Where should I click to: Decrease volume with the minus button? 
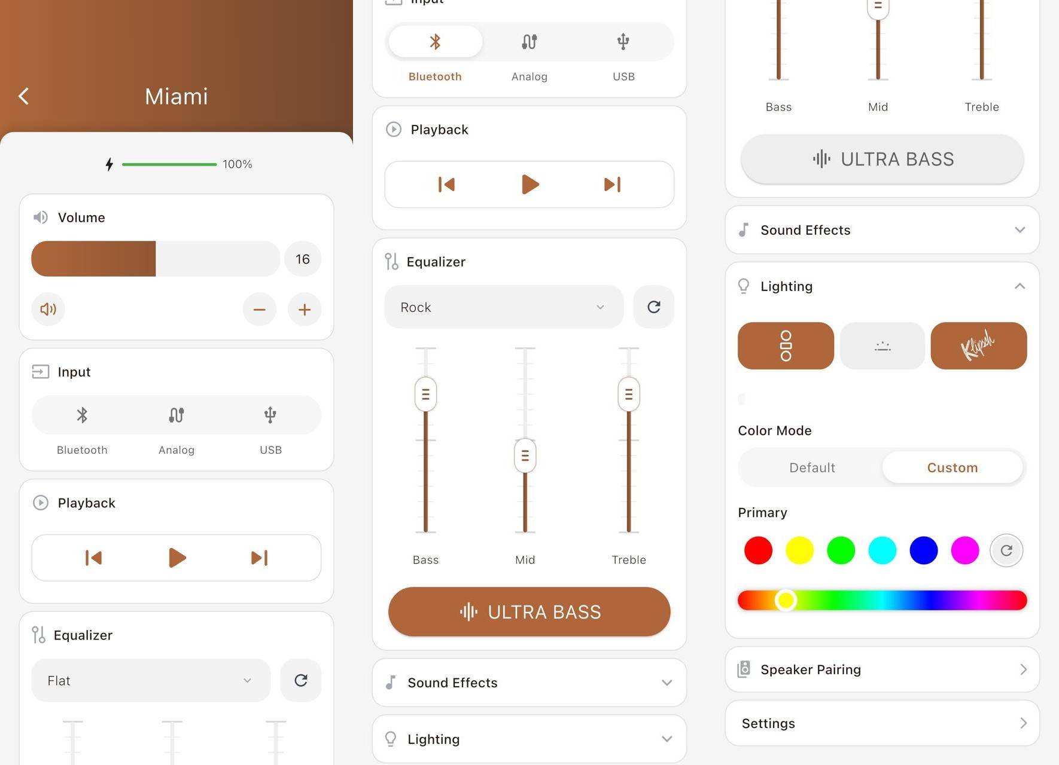pyautogui.click(x=260, y=309)
